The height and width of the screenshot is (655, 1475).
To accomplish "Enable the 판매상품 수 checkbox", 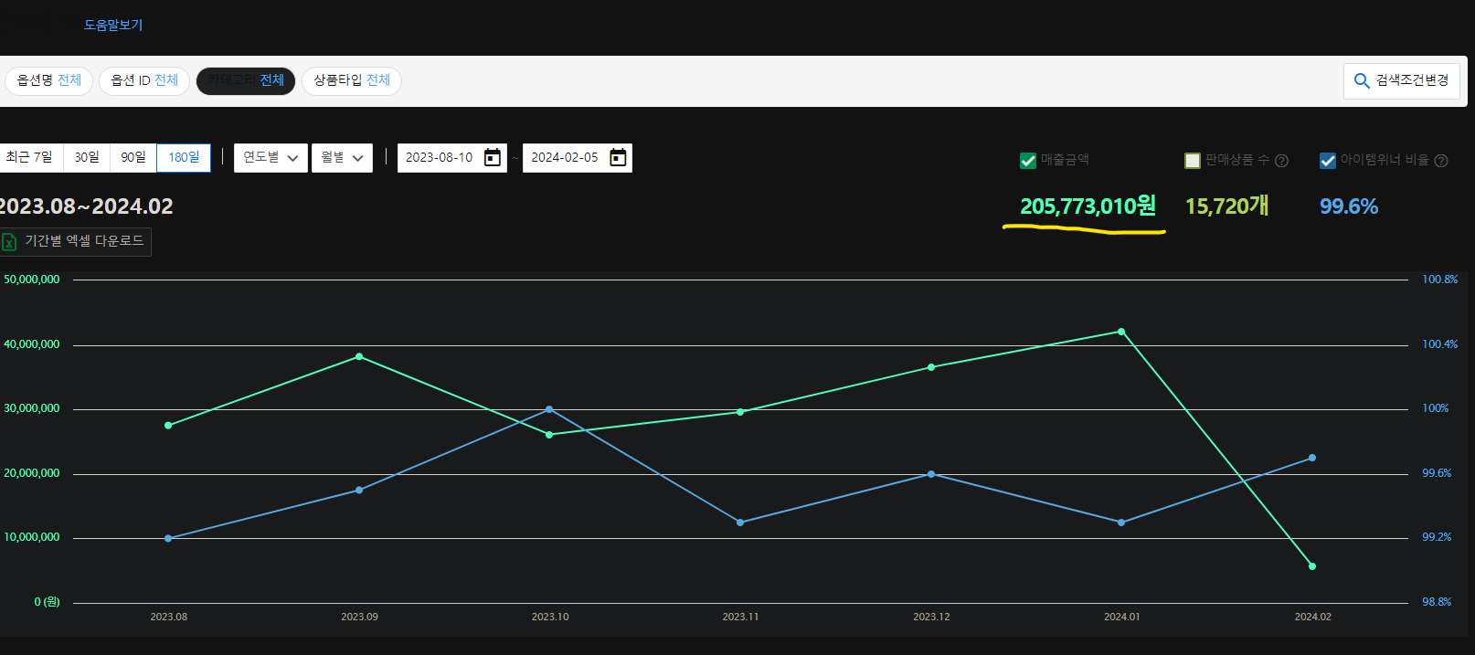I will tap(1193, 161).
